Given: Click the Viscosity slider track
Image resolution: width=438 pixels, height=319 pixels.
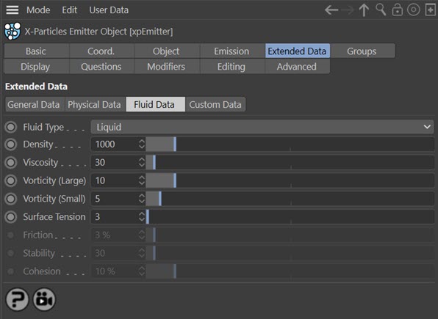Looking at the screenshot, I should coord(290,162).
